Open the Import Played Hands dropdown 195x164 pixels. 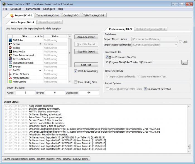(x=155, y=39)
